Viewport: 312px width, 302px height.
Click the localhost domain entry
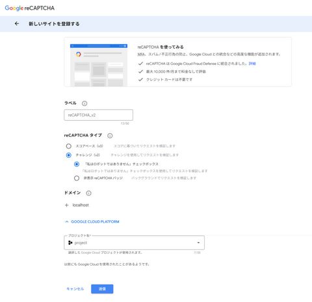[81, 205]
